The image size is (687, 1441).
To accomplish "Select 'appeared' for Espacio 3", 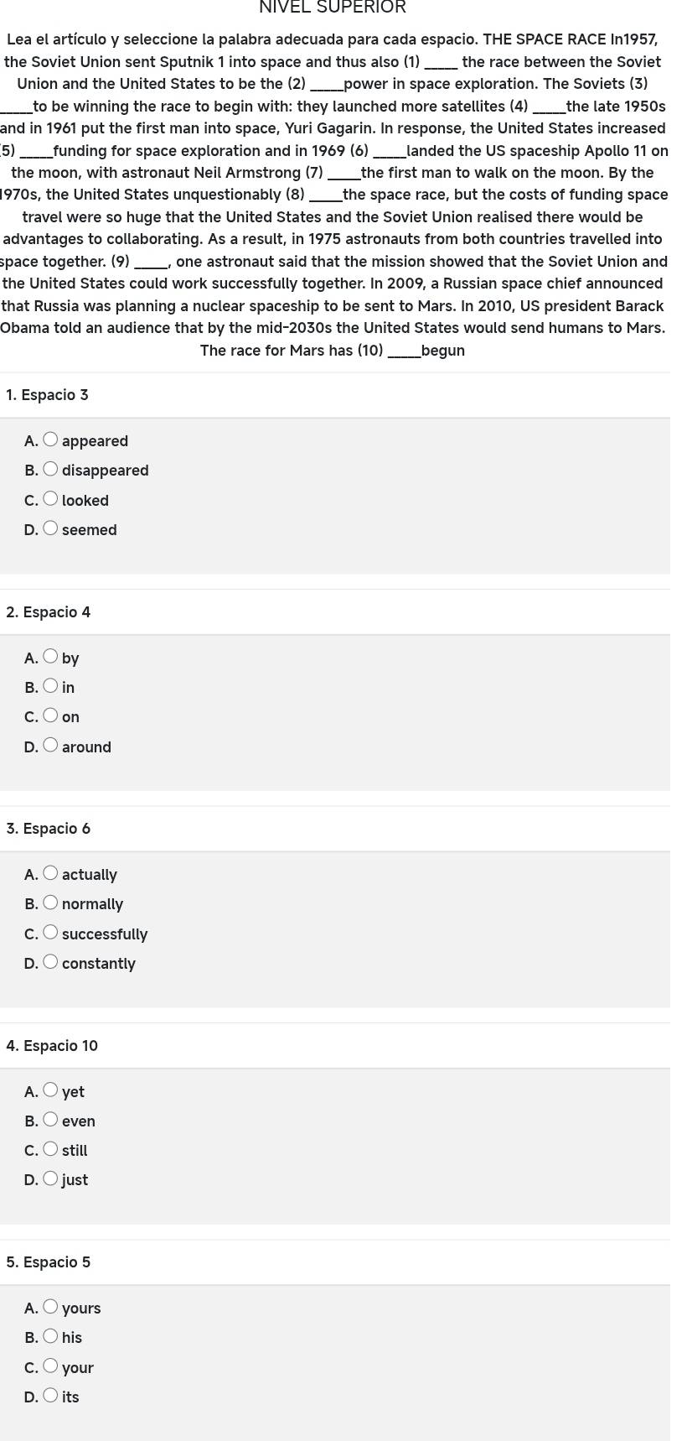I will 50,440.
